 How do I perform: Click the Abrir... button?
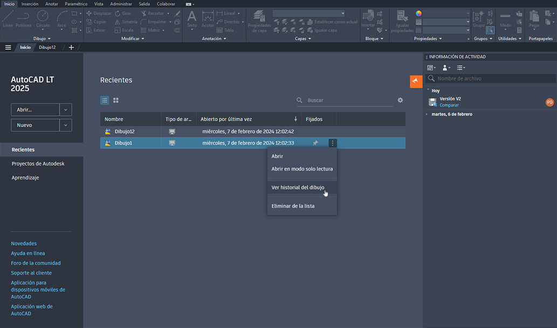pyautogui.click(x=35, y=110)
